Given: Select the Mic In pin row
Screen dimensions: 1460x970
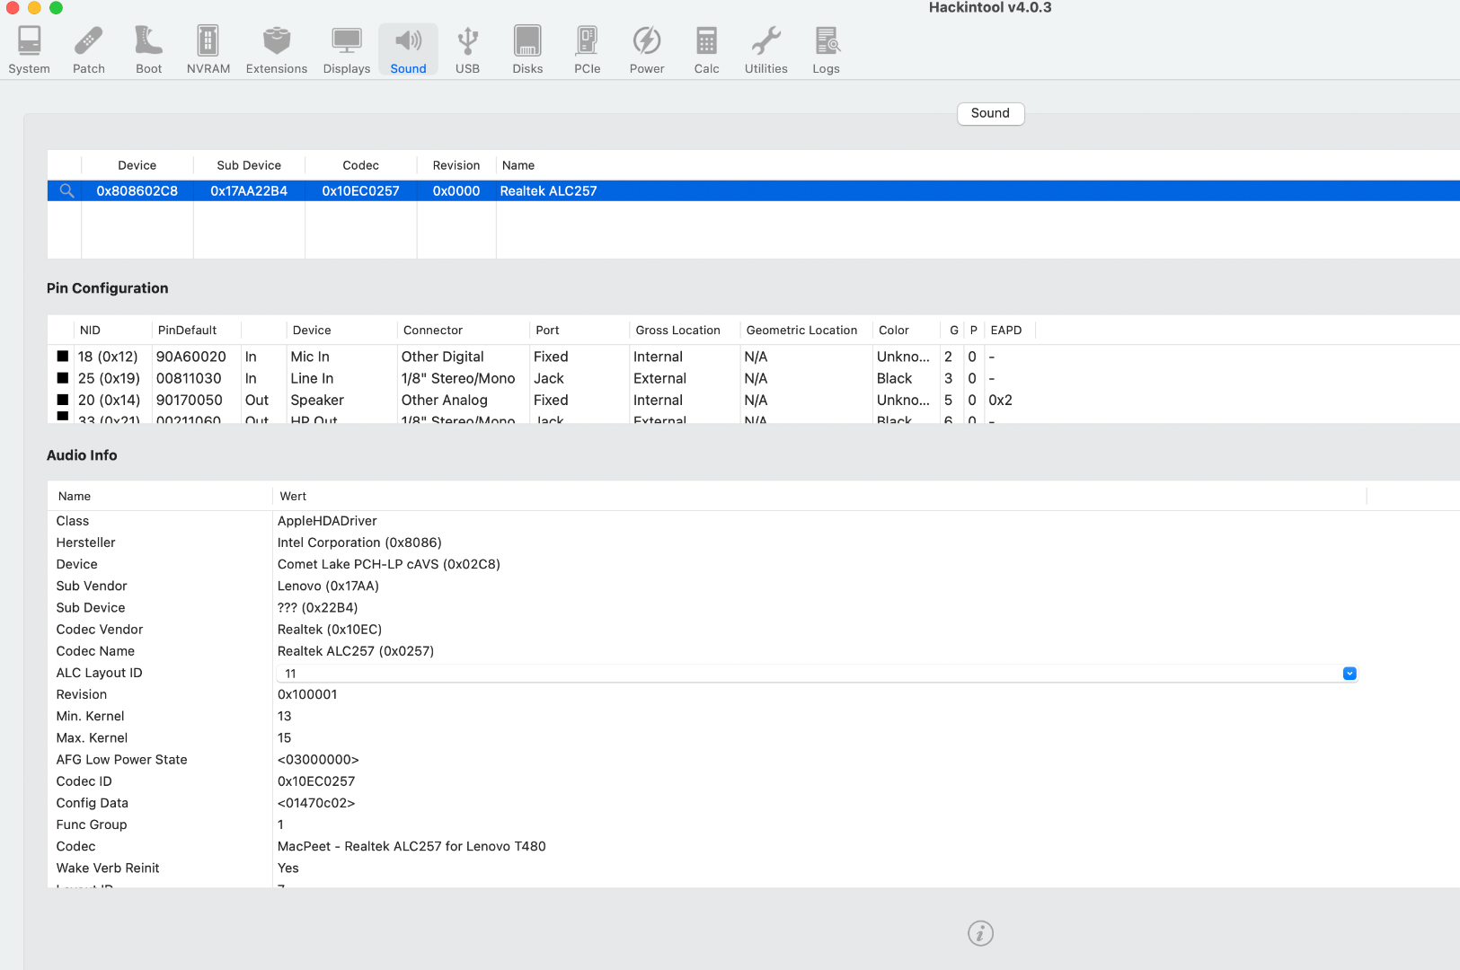Looking at the screenshot, I should coord(310,357).
